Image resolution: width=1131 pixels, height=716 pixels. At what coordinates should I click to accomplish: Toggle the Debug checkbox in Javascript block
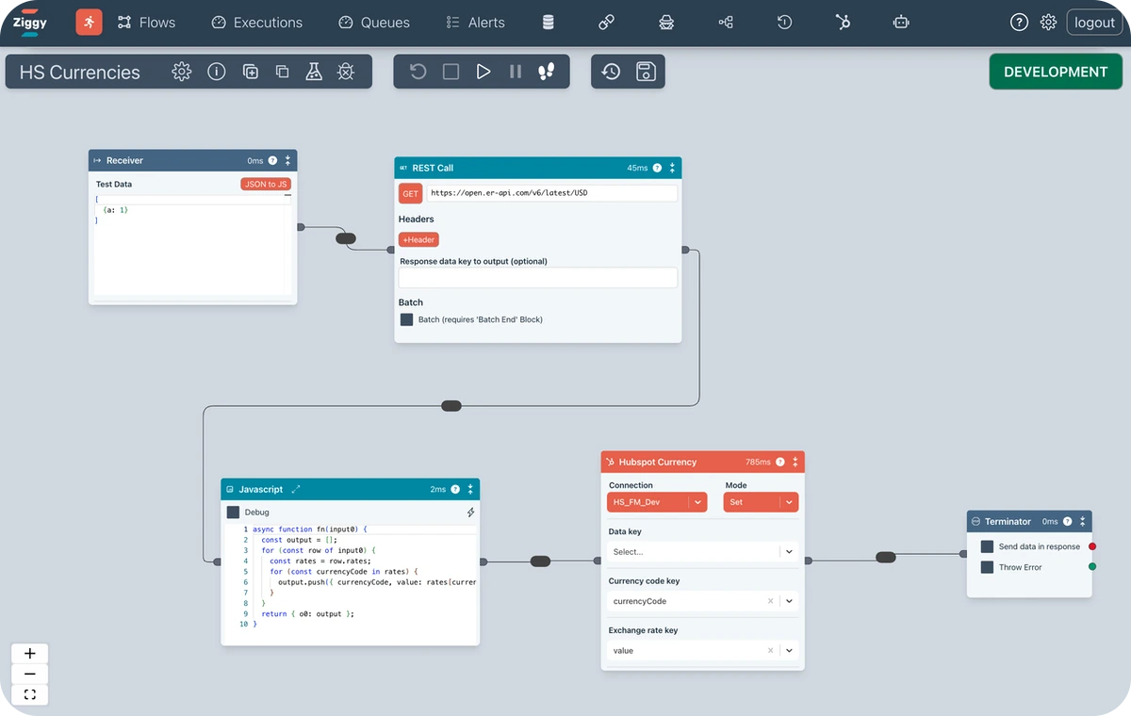point(234,513)
